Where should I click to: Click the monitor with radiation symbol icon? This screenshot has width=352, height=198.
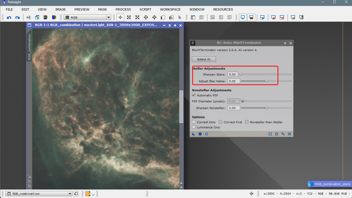pyautogui.click(x=293, y=18)
